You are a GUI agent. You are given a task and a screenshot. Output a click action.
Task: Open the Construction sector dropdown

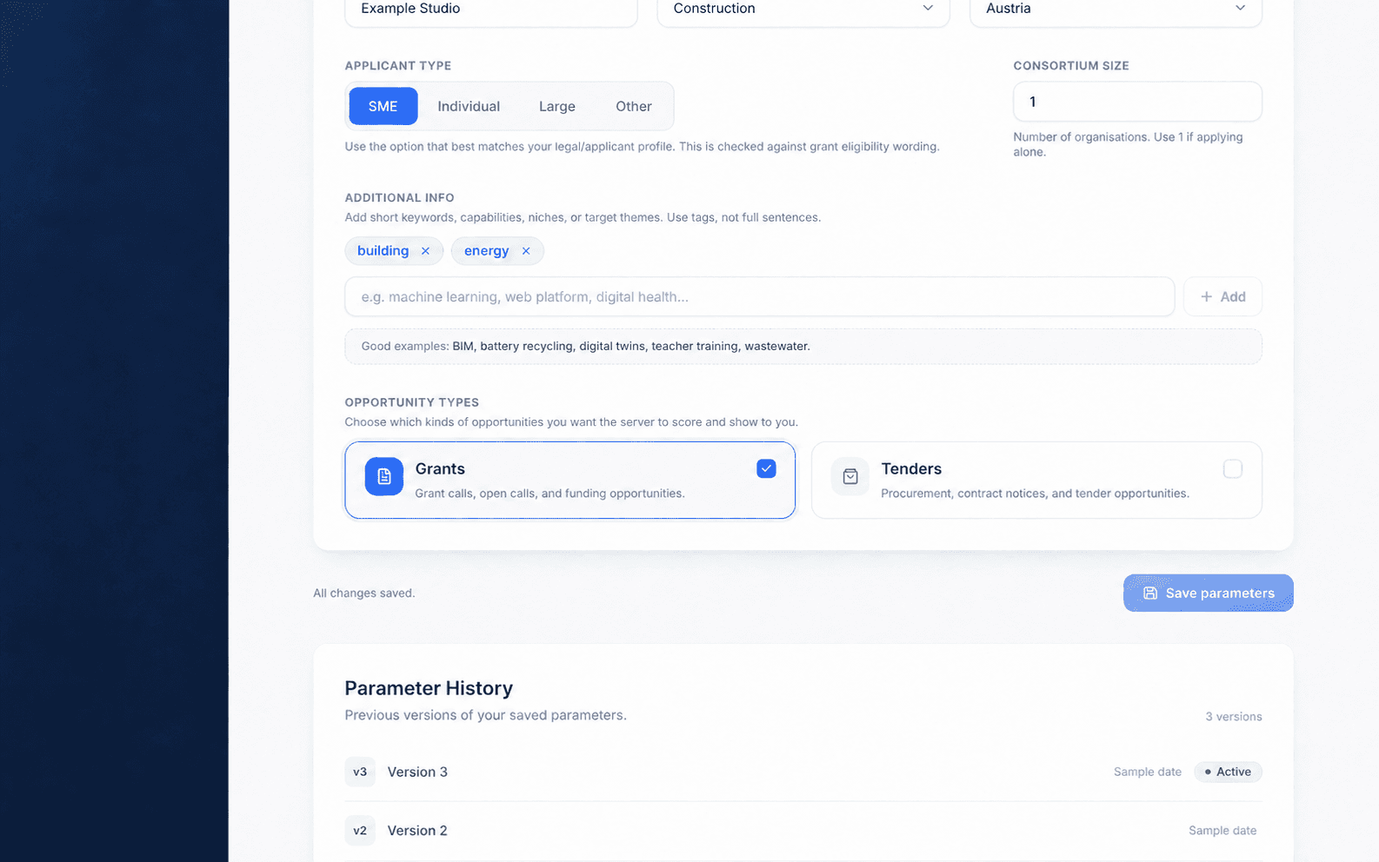coord(803,9)
